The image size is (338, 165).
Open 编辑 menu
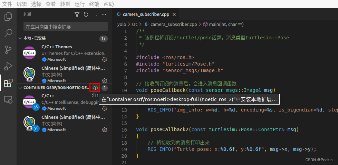pos(21,4)
